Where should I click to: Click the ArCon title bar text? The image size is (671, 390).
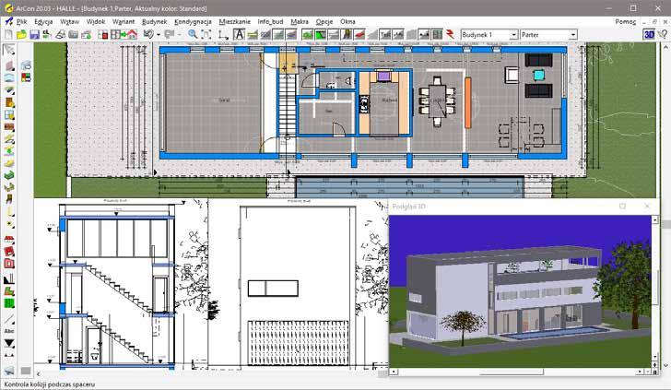(112, 8)
